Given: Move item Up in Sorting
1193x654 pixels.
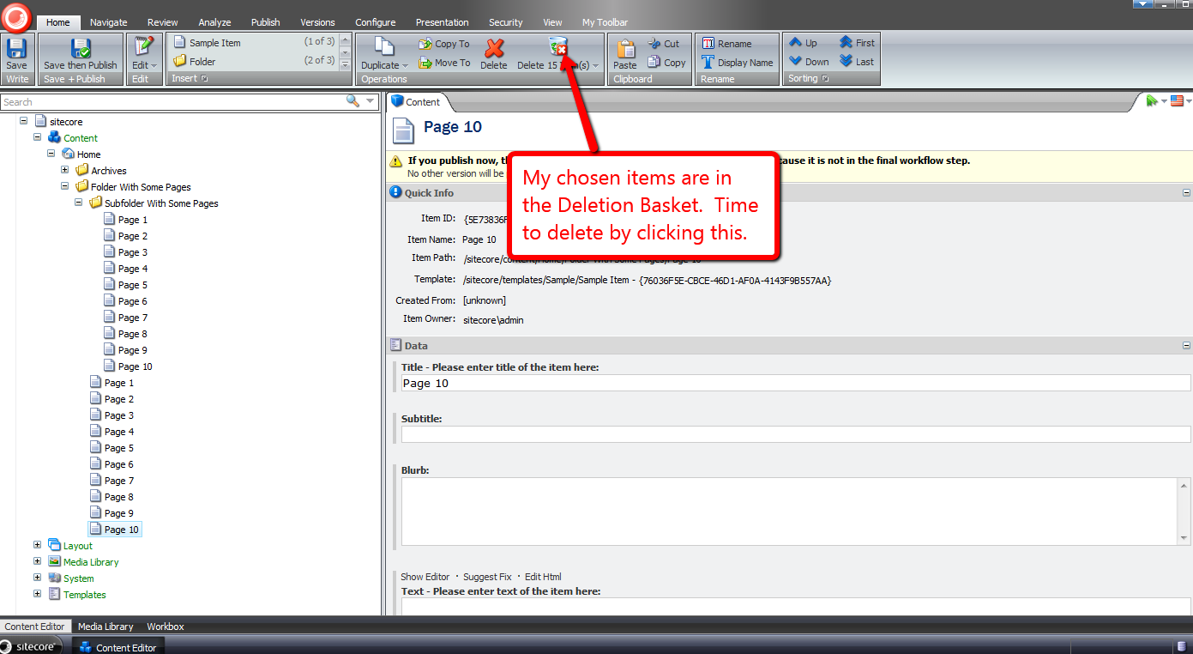Looking at the screenshot, I should pyautogui.click(x=803, y=43).
